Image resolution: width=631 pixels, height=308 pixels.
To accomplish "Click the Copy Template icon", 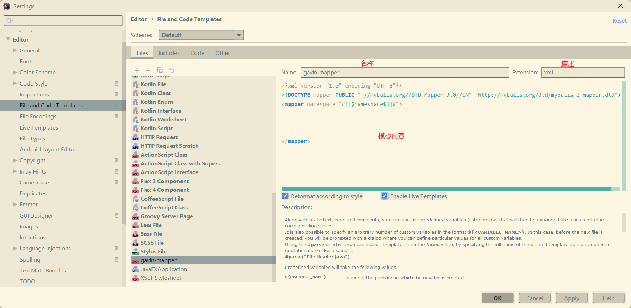I will [160, 70].
